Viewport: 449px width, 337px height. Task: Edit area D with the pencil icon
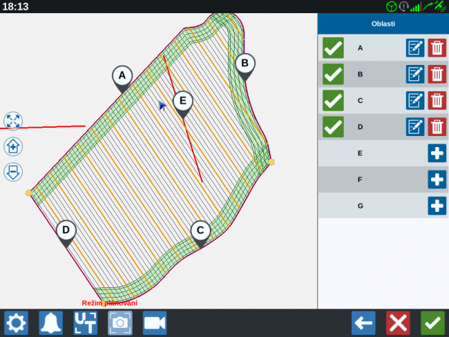tap(415, 127)
